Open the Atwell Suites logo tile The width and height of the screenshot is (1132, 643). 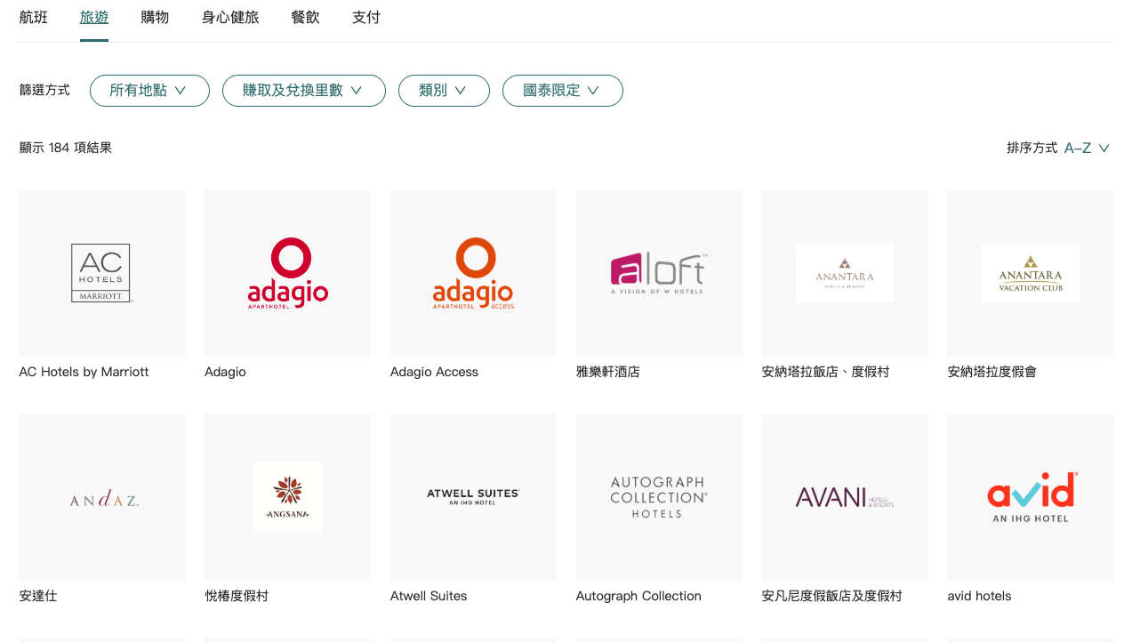473,497
